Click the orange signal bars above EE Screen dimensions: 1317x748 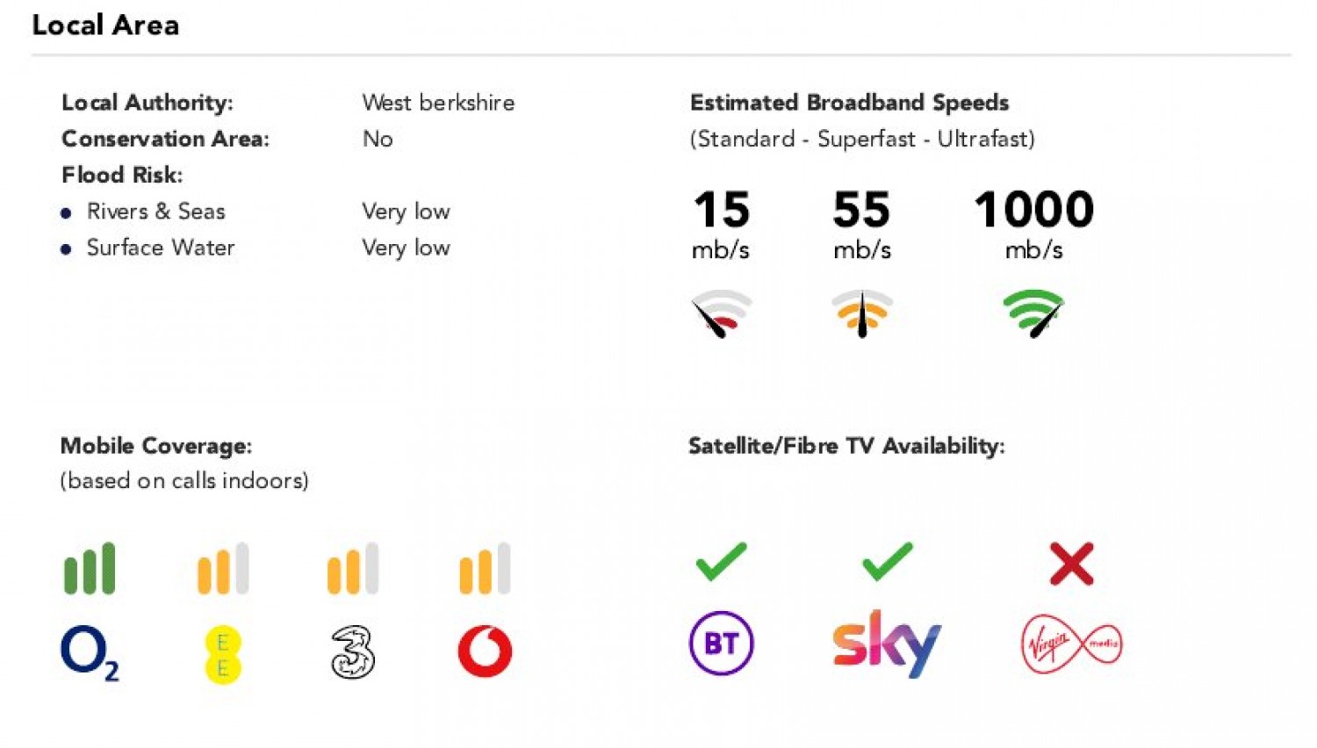coord(223,569)
